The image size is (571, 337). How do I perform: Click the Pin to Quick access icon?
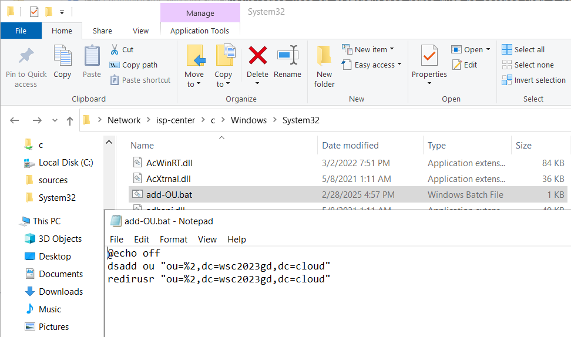click(26, 56)
